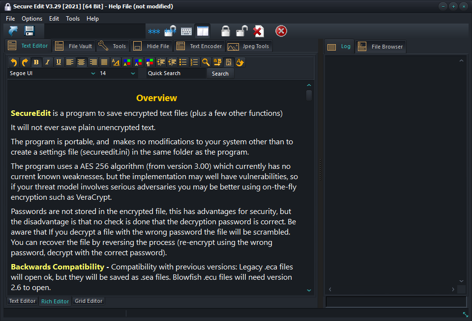Screen dimensions: 472x321
Task: Click the Log panel scroll up arrow
Action: (x=461, y=61)
